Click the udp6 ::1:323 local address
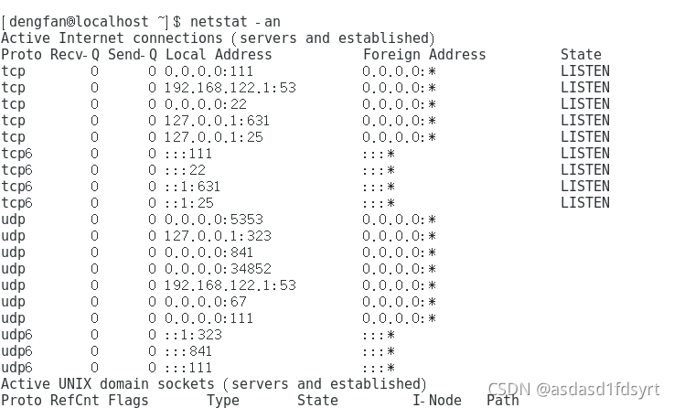 [193, 335]
